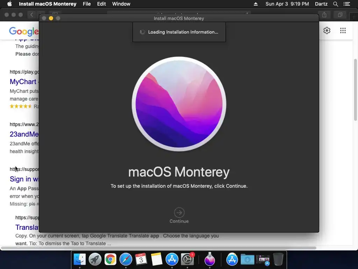Click the Dartz user menu
358x269 pixels.
[x=321, y=4]
